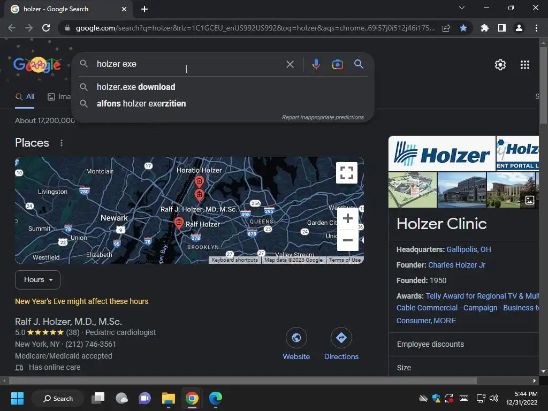Open Ralf J. Holzer, M.D., M.Sc. listing
The image size is (548, 411).
[68, 322]
